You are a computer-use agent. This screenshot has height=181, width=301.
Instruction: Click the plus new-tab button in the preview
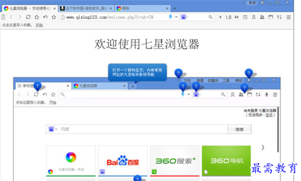coord(133,86)
